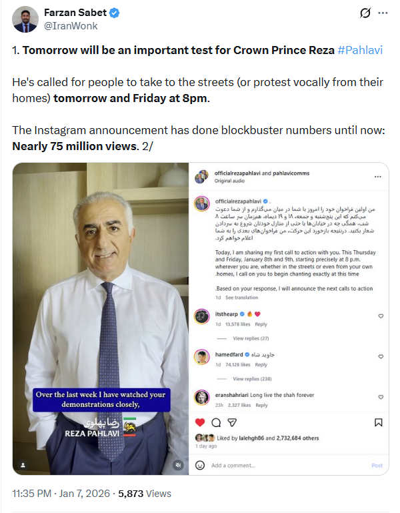The height and width of the screenshot is (513, 400).
Task: Open the @IranWonk handle link
Action: point(71,26)
